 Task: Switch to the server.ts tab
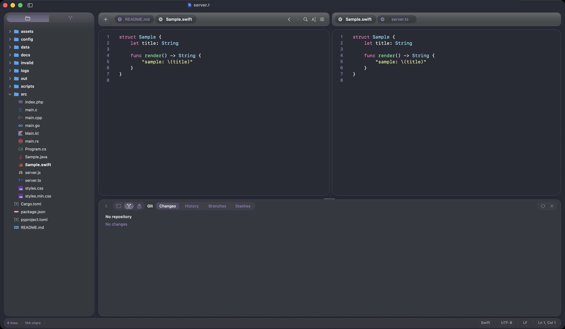[397, 19]
